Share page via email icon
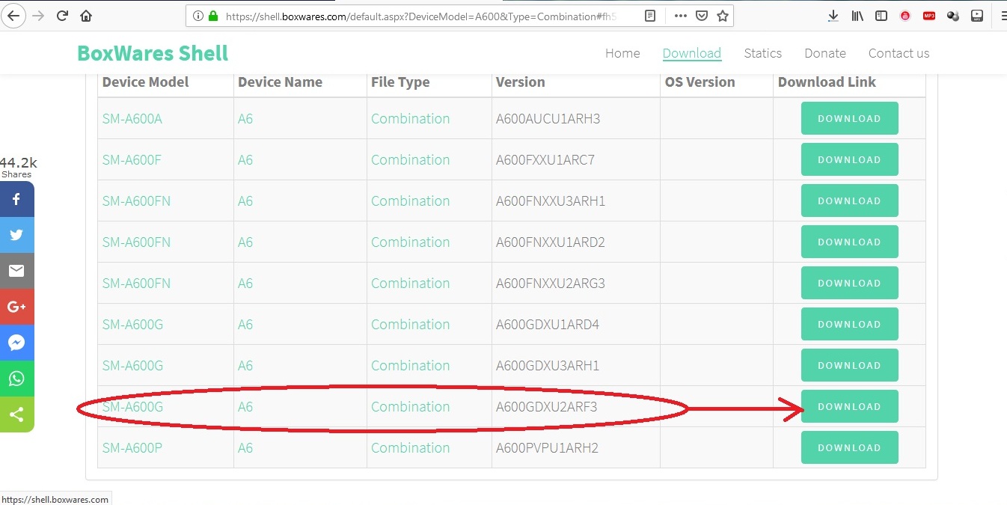This screenshot has width=1007, height=505. point(16,271)
